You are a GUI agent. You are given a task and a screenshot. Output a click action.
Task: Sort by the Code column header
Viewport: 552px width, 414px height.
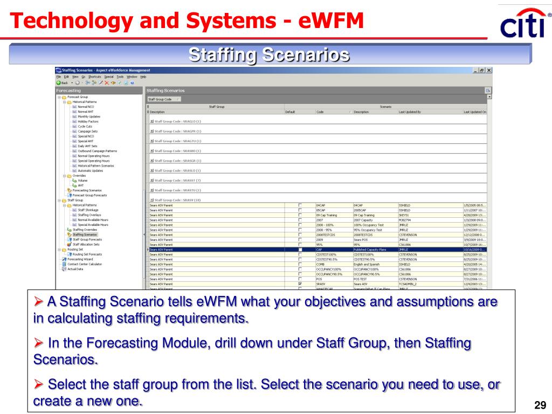pos(334,112)
